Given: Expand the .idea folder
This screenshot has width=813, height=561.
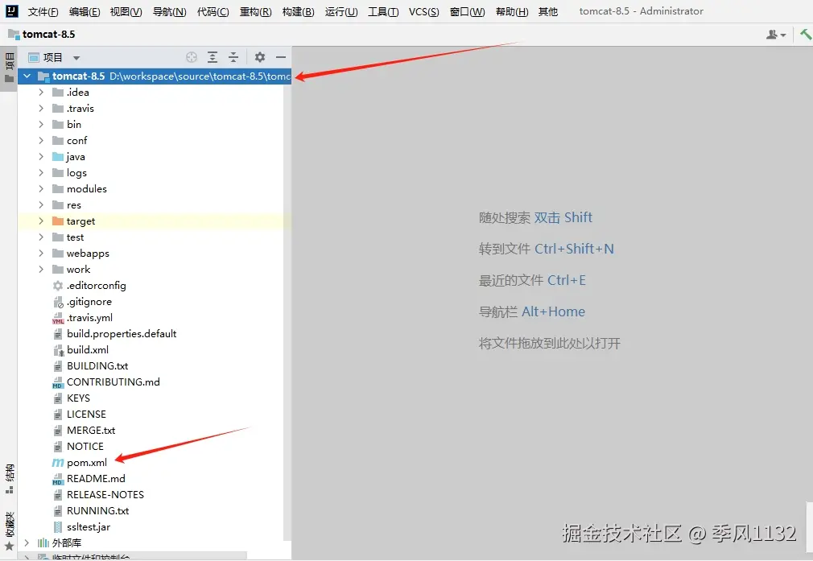Looking at the screenshot, I should tap(41, 93).
